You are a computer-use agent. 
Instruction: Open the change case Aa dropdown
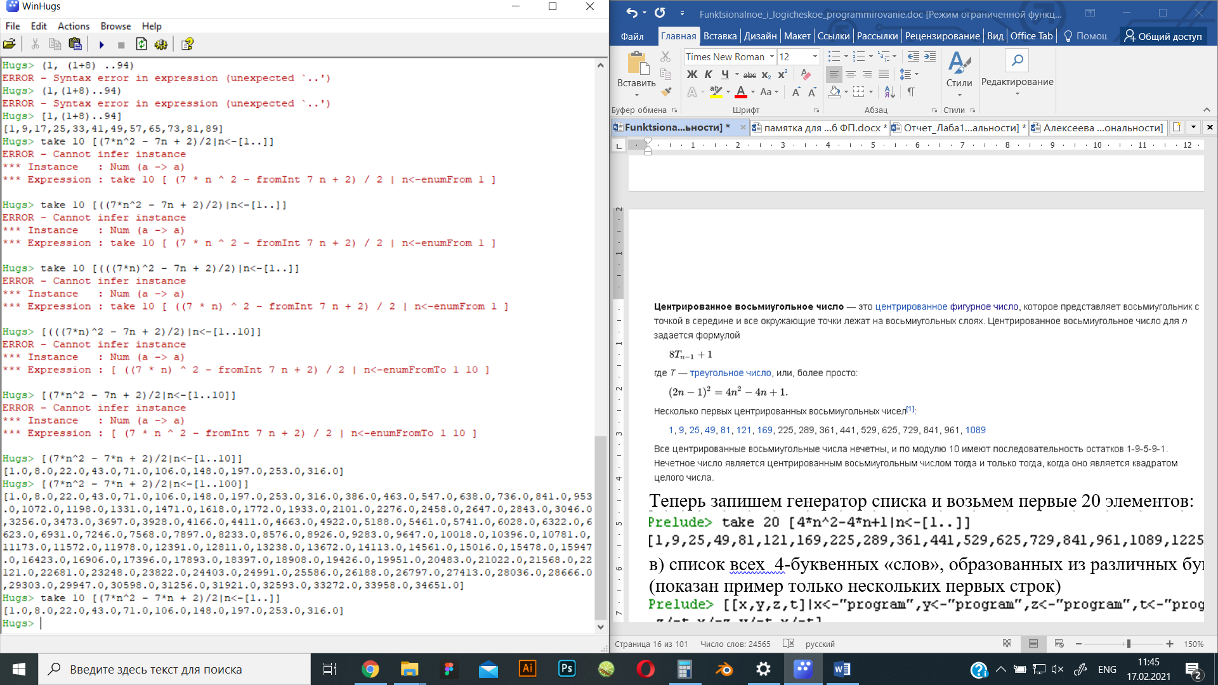tap(769, 93)
